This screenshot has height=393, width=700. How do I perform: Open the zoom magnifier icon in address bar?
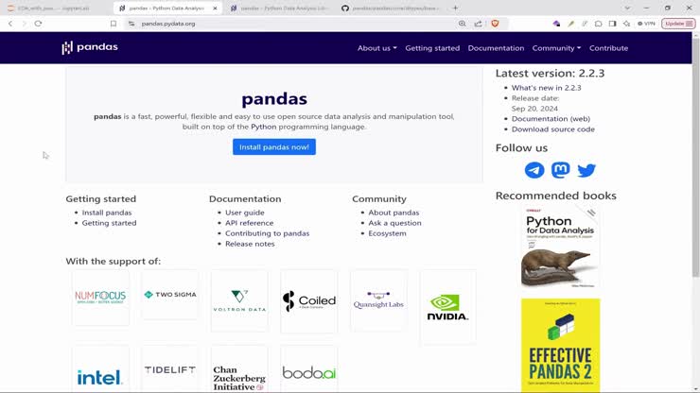click(x=463, y=23)
